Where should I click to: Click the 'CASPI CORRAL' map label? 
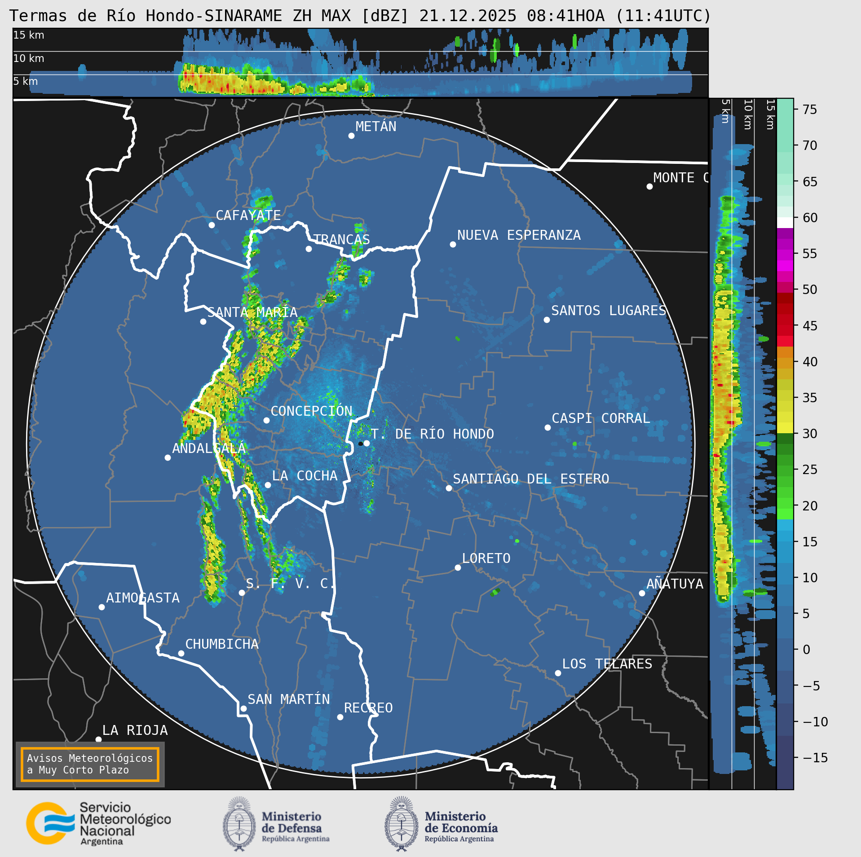coord(601,418)
